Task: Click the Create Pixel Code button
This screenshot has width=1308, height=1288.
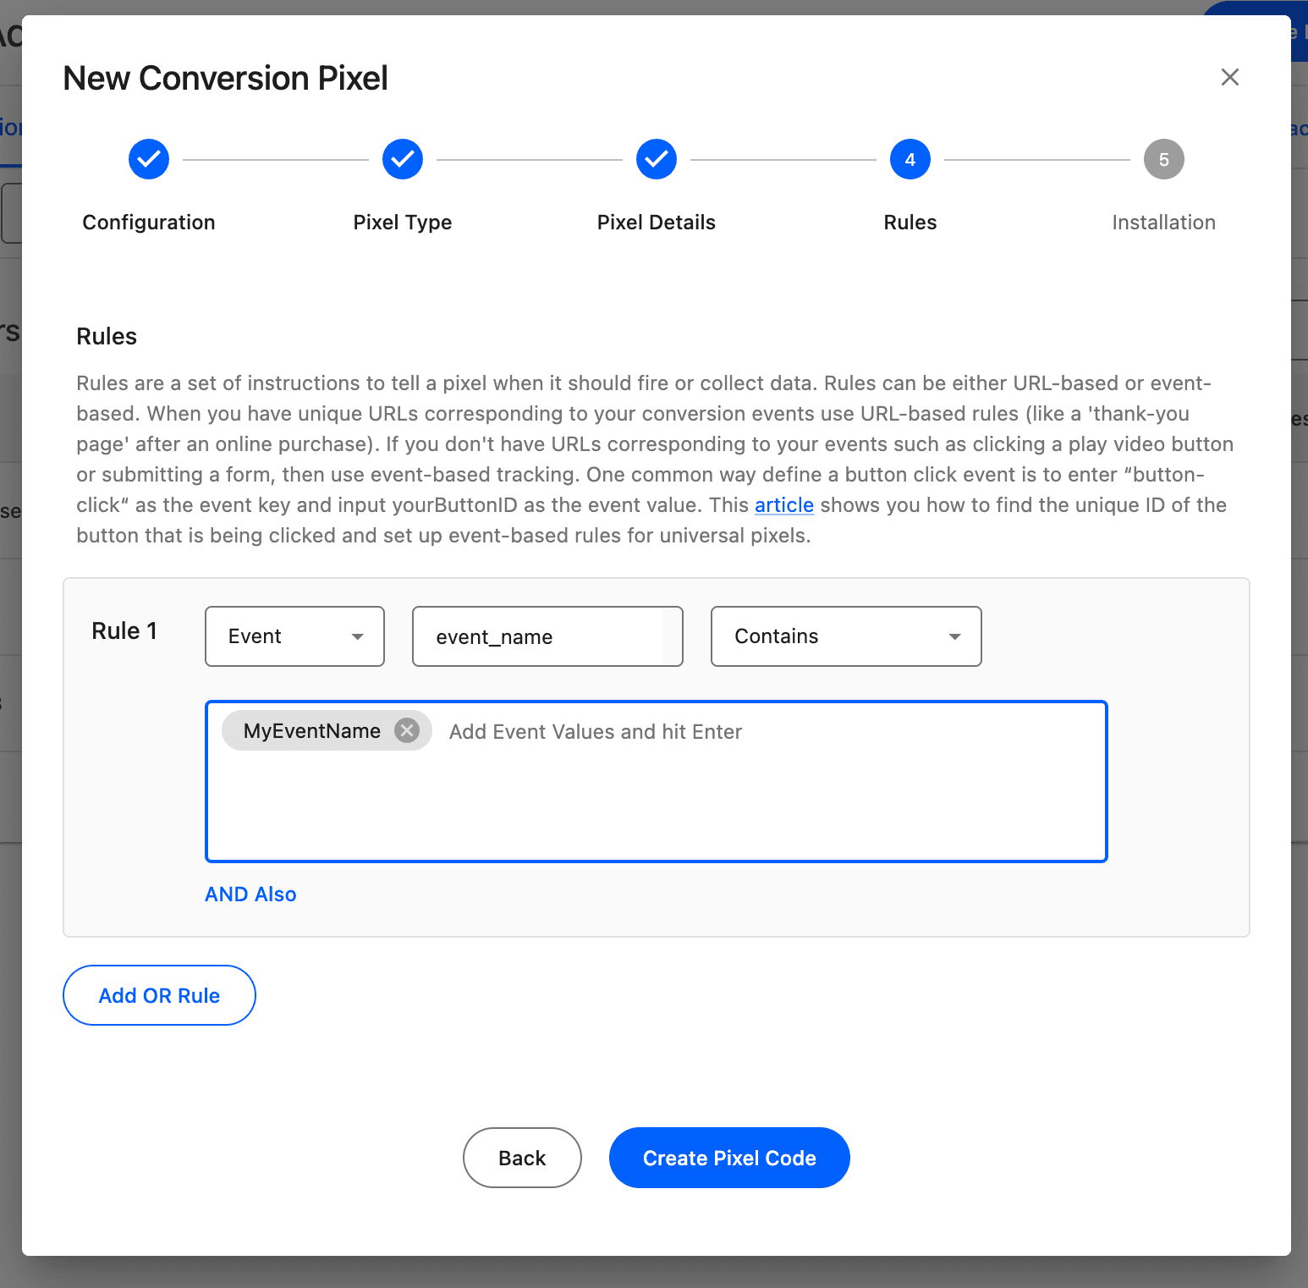Action: [729, 1158]
